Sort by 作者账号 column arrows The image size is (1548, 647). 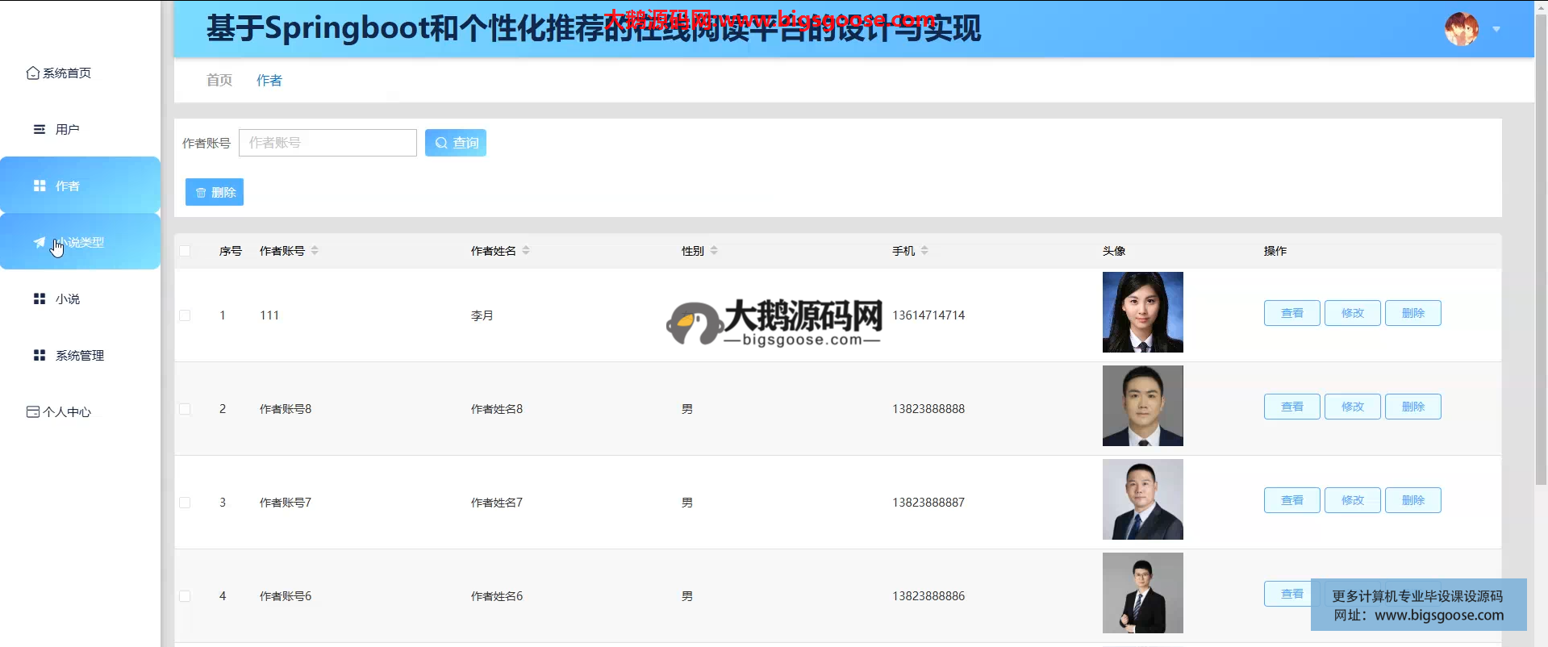click(315, 251)
